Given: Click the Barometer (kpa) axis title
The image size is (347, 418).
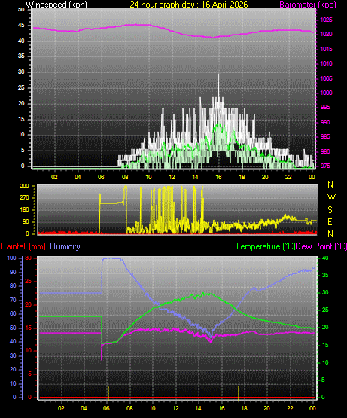Looking at the screenshot, I should point(308,4).
